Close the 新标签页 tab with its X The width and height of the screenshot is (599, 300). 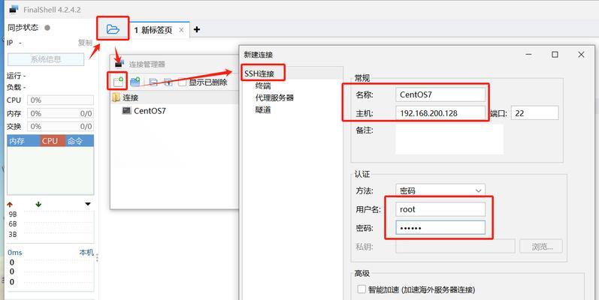(181, 30)
